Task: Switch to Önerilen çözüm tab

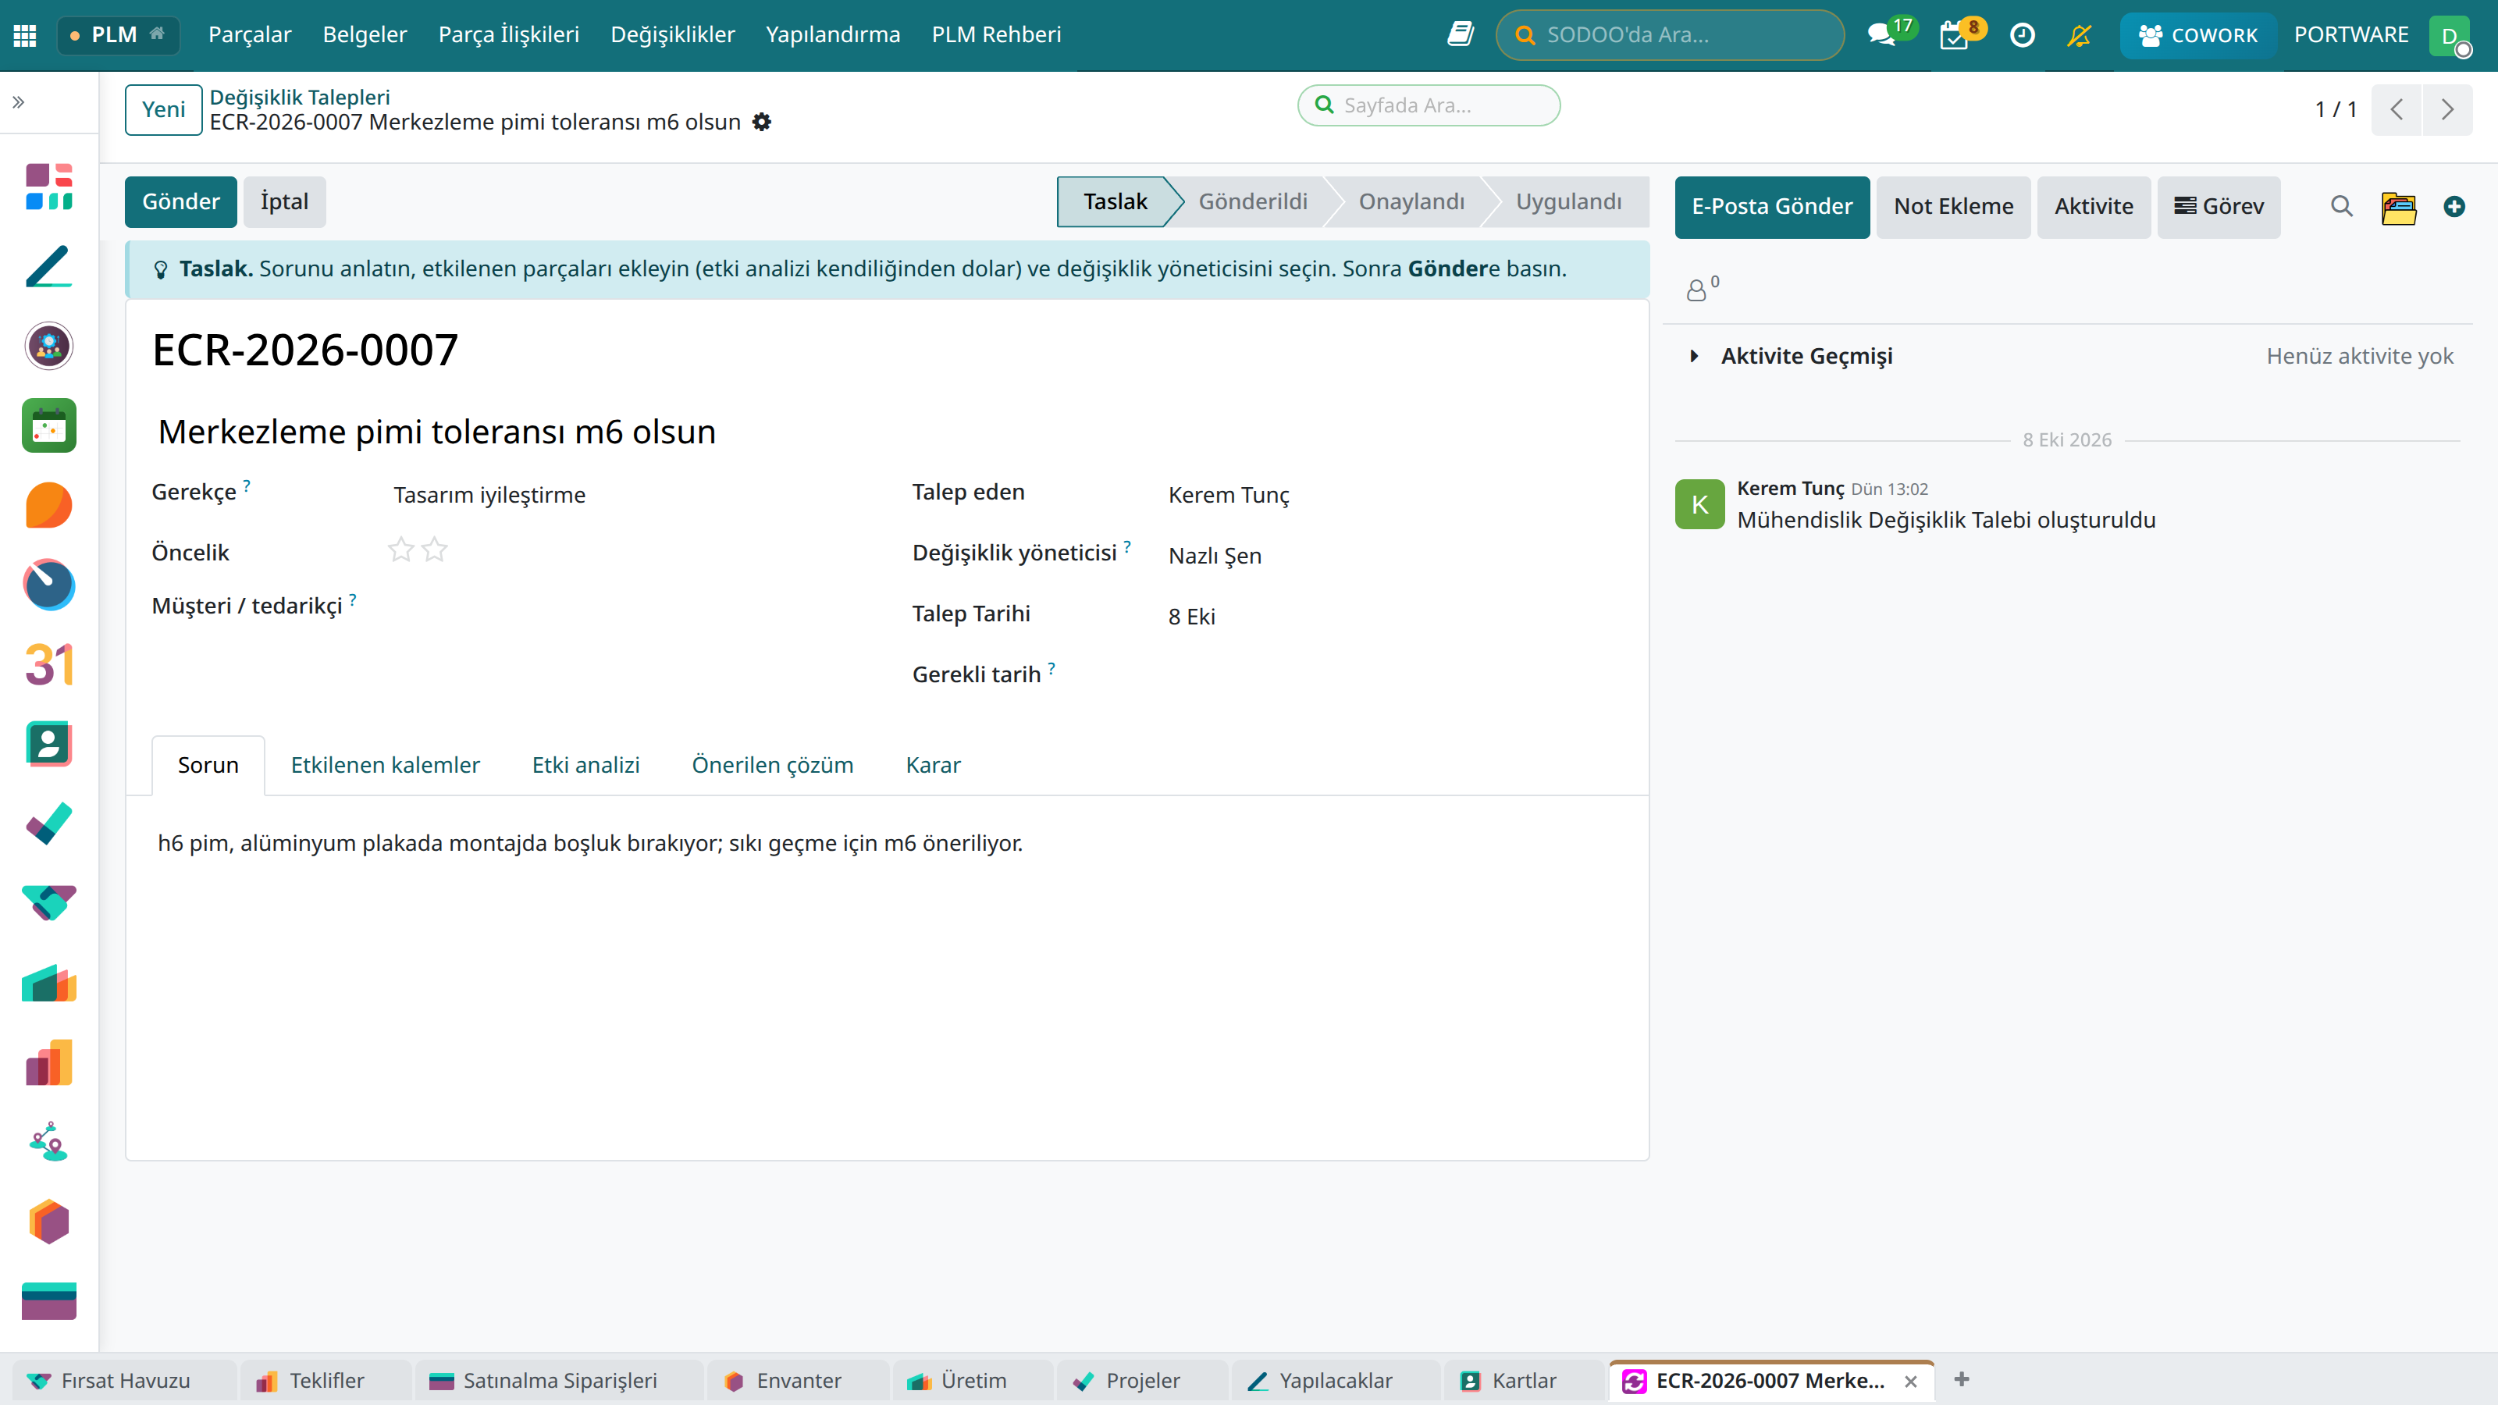Action: 772,765
